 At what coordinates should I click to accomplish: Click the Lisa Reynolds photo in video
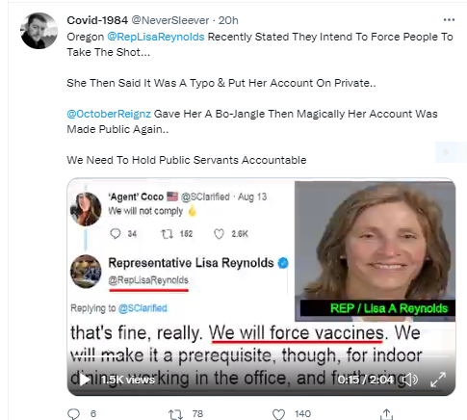click(x=375, y=251)
